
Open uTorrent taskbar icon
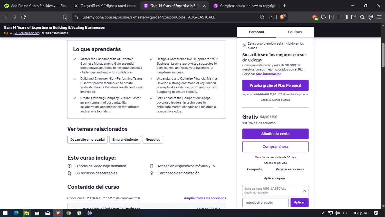tap(79, 213)
